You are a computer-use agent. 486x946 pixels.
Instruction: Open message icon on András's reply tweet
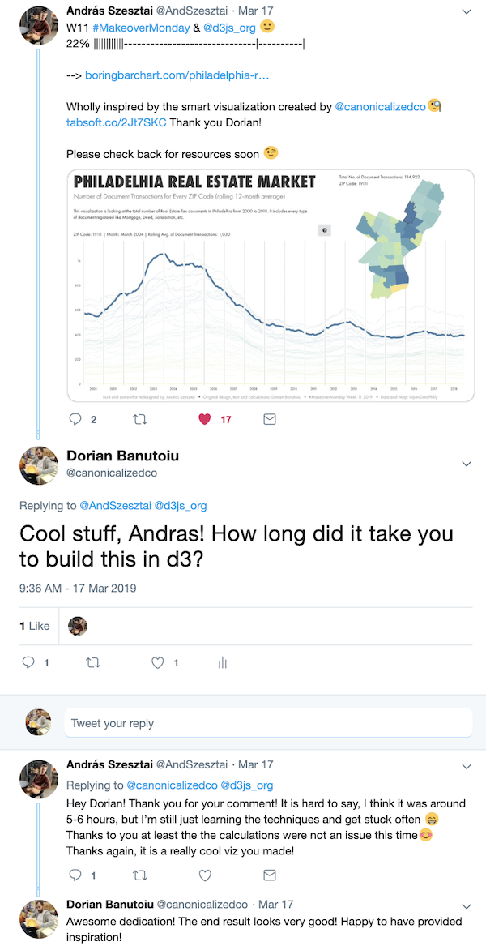point(269,875)
